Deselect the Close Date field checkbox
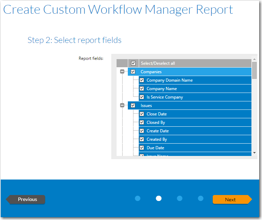 pos(142,114)
